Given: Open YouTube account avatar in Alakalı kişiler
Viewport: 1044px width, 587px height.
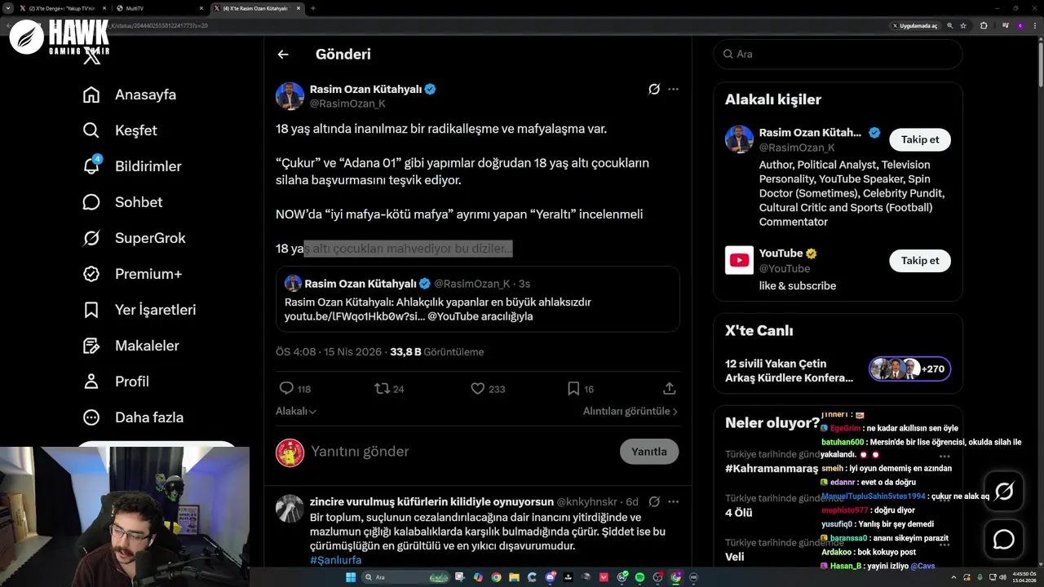Looking at the screenshot, I should tap(739, 260).
